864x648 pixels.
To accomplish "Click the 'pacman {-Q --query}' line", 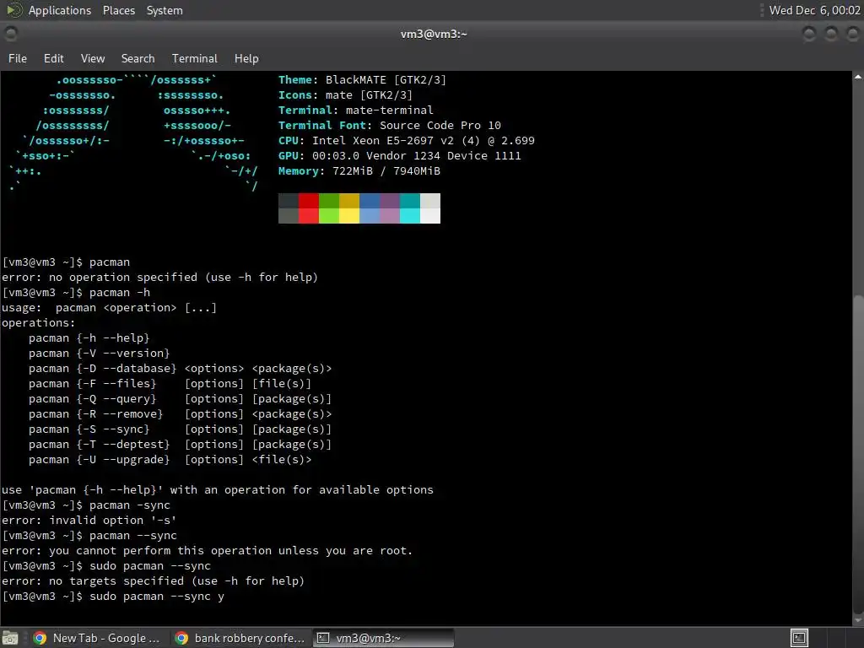I will (x=181, y=399).
